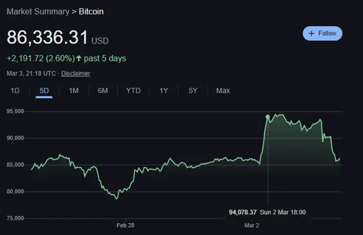Viewport: 363px width, 235px height.
Task: Show the YTD chart view
Action: coord(133,91)
